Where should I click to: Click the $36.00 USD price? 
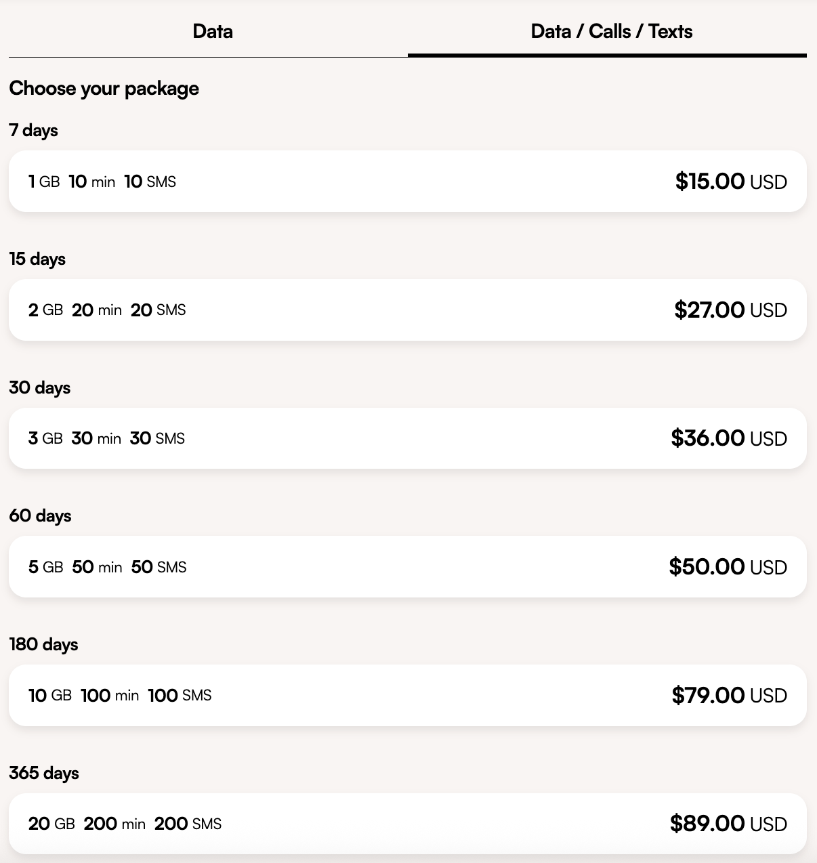point(729,438)
